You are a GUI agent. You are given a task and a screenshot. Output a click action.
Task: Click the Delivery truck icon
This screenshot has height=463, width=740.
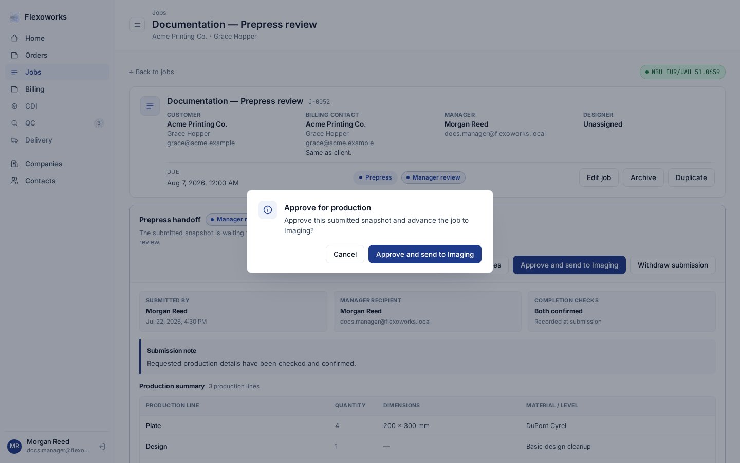coord(14,140)
